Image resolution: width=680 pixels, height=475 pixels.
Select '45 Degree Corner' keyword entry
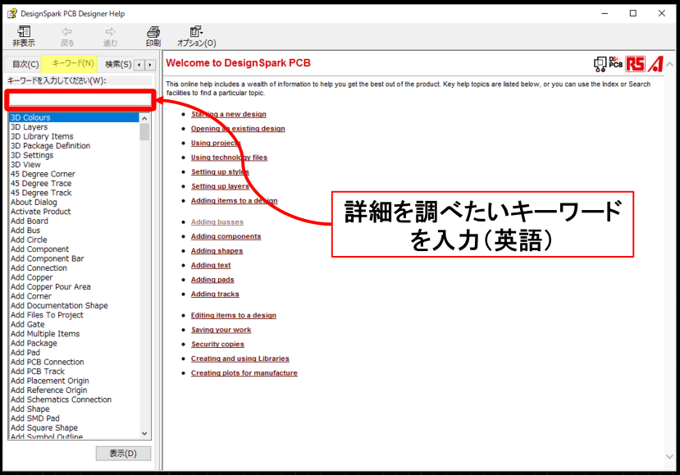click(x=43, y=174)
